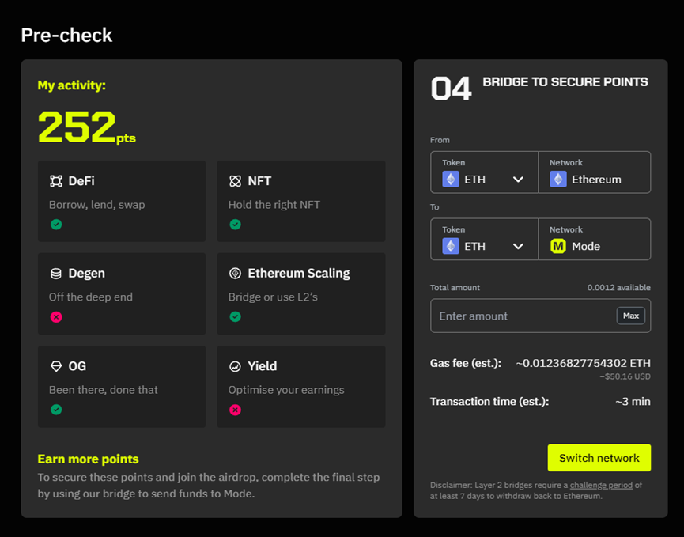Open the challenge period link
Image resolution: width=684 pixels, height=537 pixels.
(x=600, y=485)
